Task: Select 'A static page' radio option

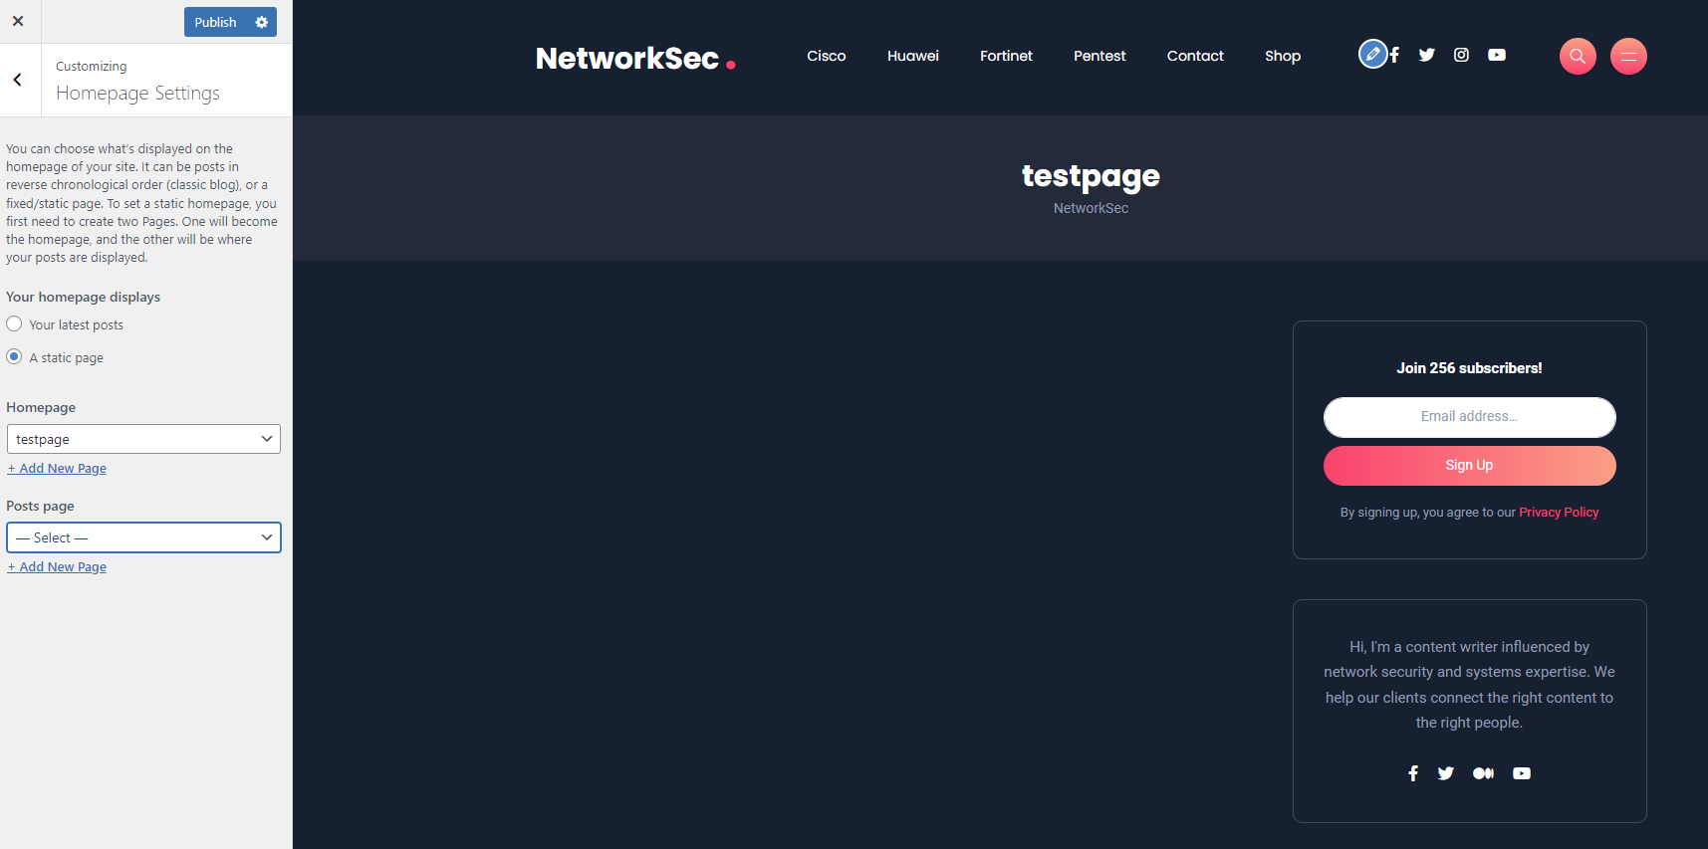Action: pos(14,356)
